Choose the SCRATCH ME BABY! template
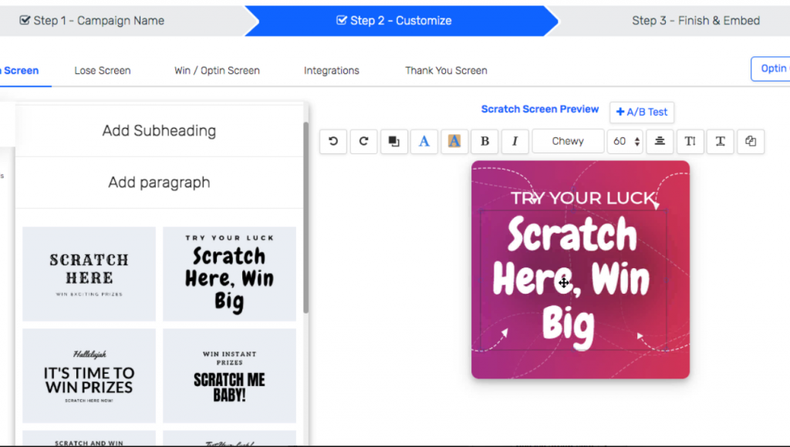790x447 pixels. (x=229, y=375)
